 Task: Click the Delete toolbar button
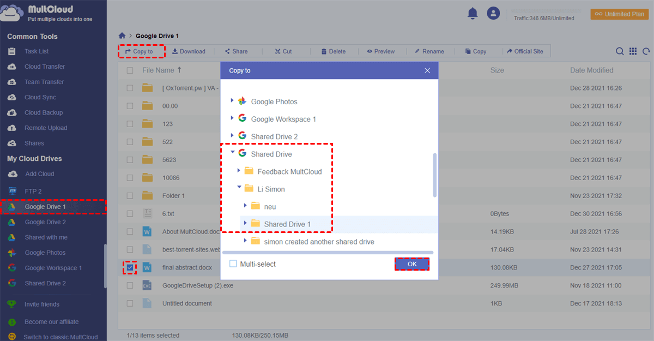click(333, 51)
